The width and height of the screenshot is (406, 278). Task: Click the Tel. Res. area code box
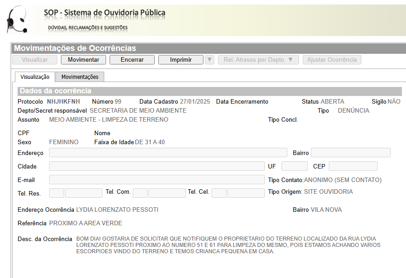point(56,193)
